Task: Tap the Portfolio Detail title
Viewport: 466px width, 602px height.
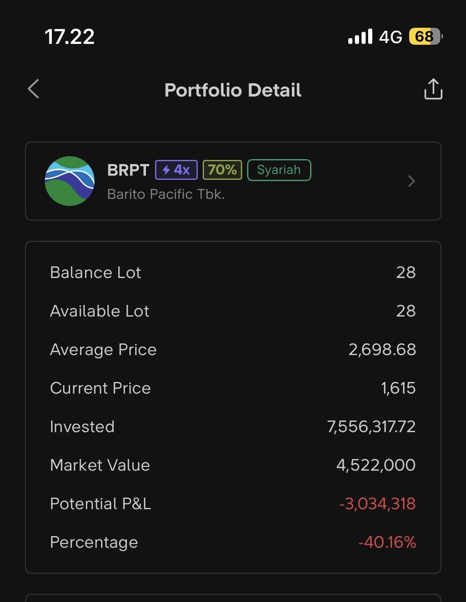Action: [233, 90]
